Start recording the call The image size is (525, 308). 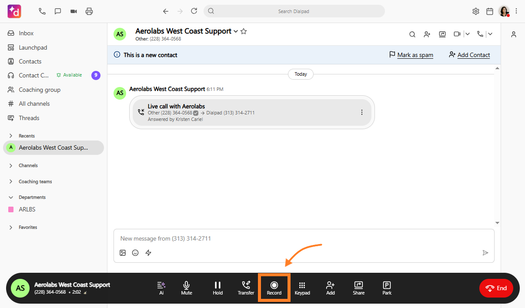pyautogui.click(x=274, y=288)
